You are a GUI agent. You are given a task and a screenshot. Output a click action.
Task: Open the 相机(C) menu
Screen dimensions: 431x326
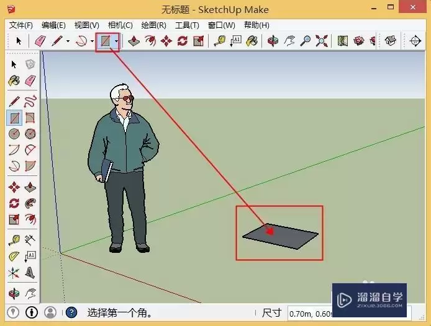(120, 25)
